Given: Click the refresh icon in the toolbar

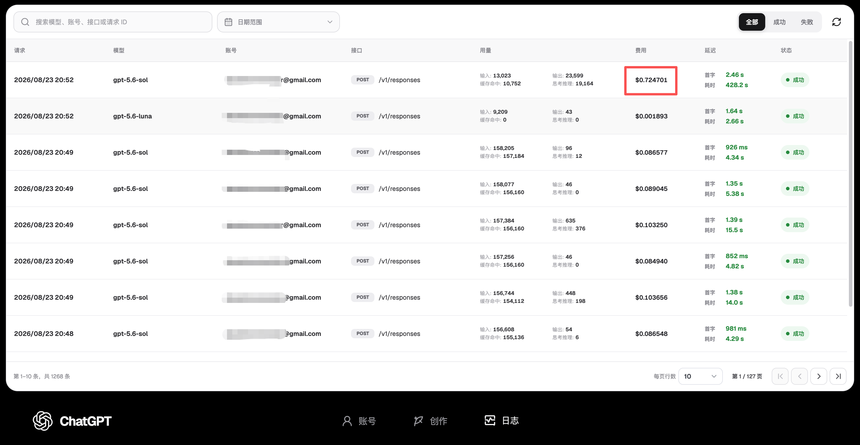Looking at the screenshot, I should click(836, 22).
